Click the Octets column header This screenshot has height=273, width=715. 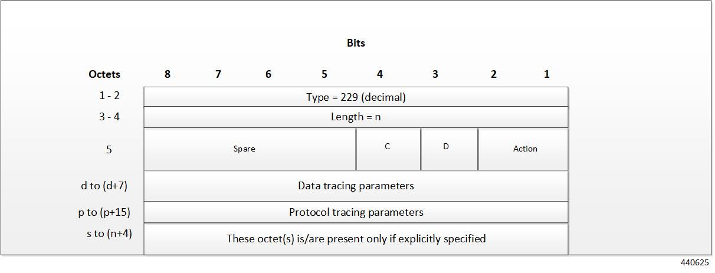click(x=104, y=74)
